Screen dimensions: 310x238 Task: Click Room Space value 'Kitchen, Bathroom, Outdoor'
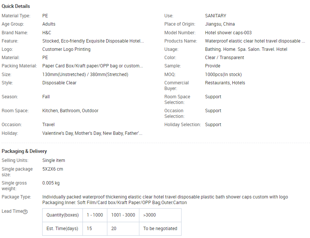tap(70, 111)
